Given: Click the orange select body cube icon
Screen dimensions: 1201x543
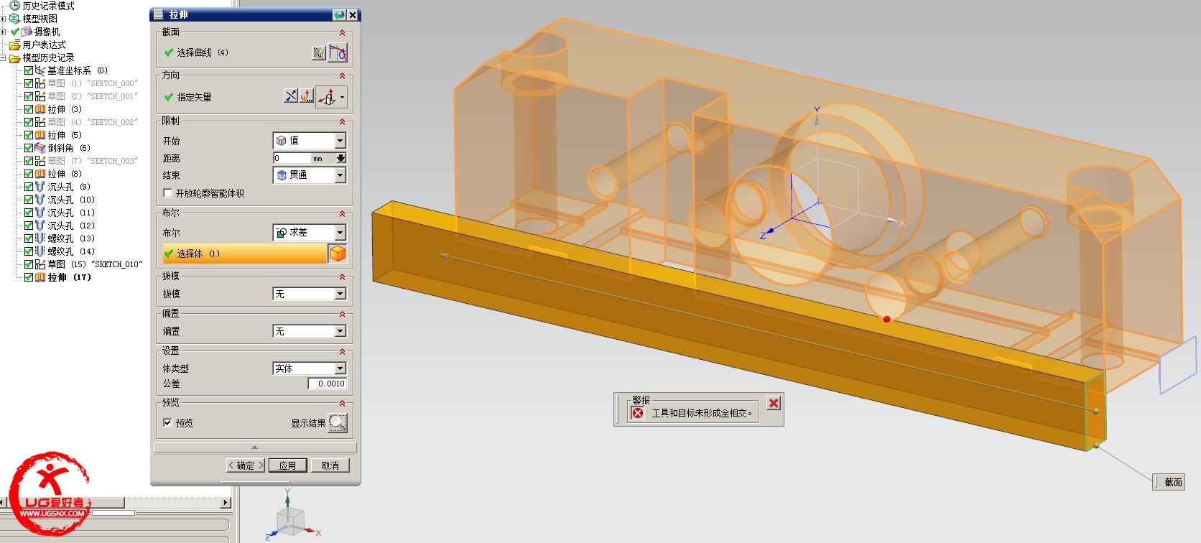Looking at the screenshot, I should click(338, 254).
